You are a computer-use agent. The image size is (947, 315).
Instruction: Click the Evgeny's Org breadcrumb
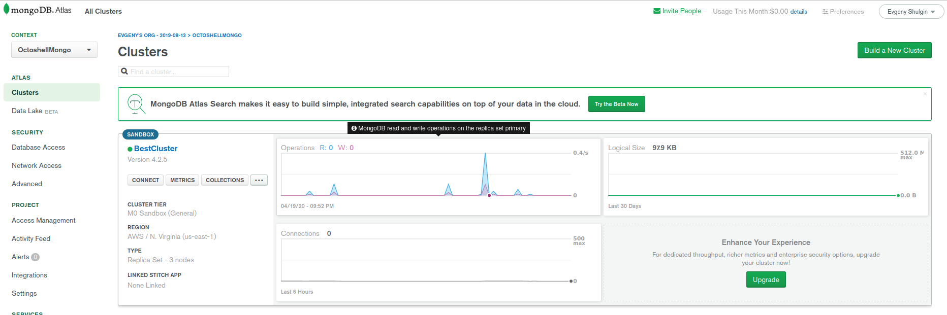coord(152,36)
